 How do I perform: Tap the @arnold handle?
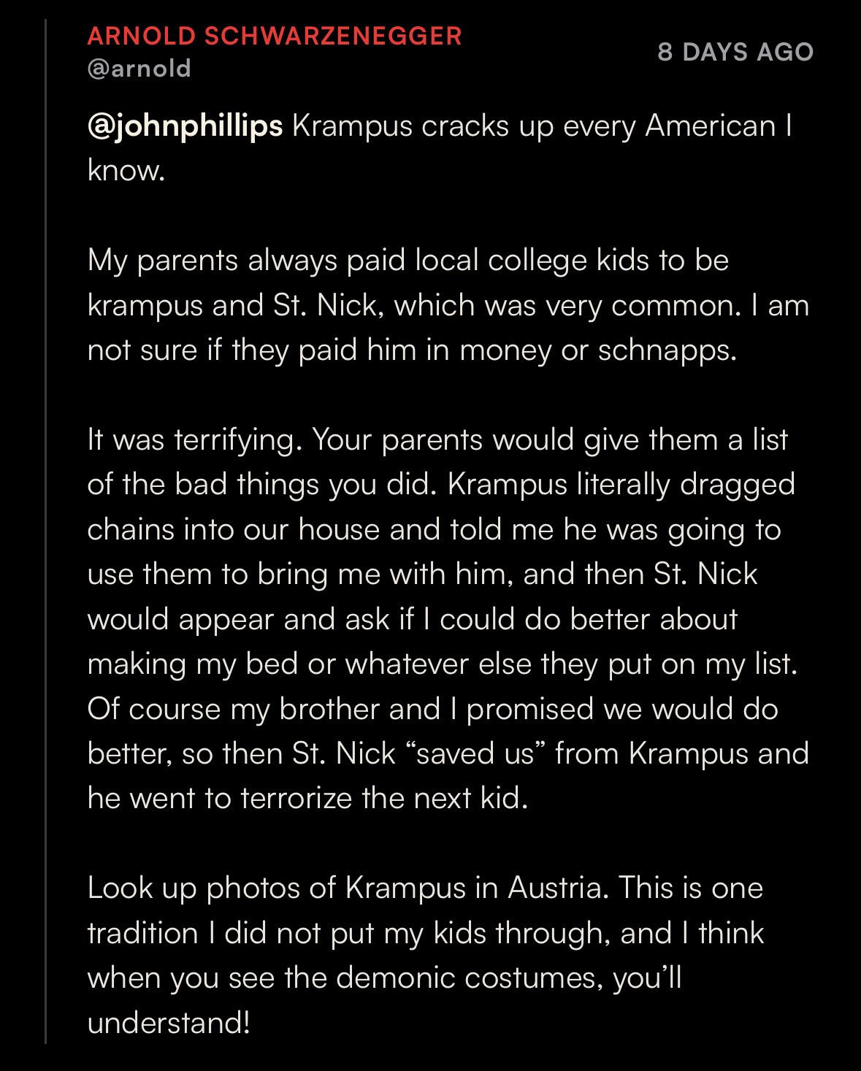coord(139,69)
